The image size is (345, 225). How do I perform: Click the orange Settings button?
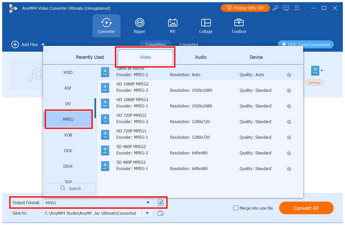[314, 83]
